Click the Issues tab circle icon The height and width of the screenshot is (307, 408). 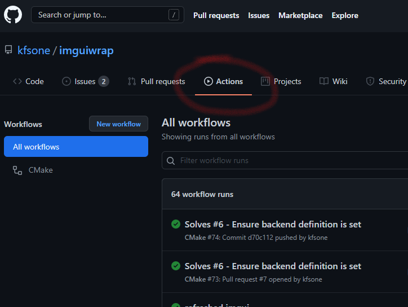(66, 81)
